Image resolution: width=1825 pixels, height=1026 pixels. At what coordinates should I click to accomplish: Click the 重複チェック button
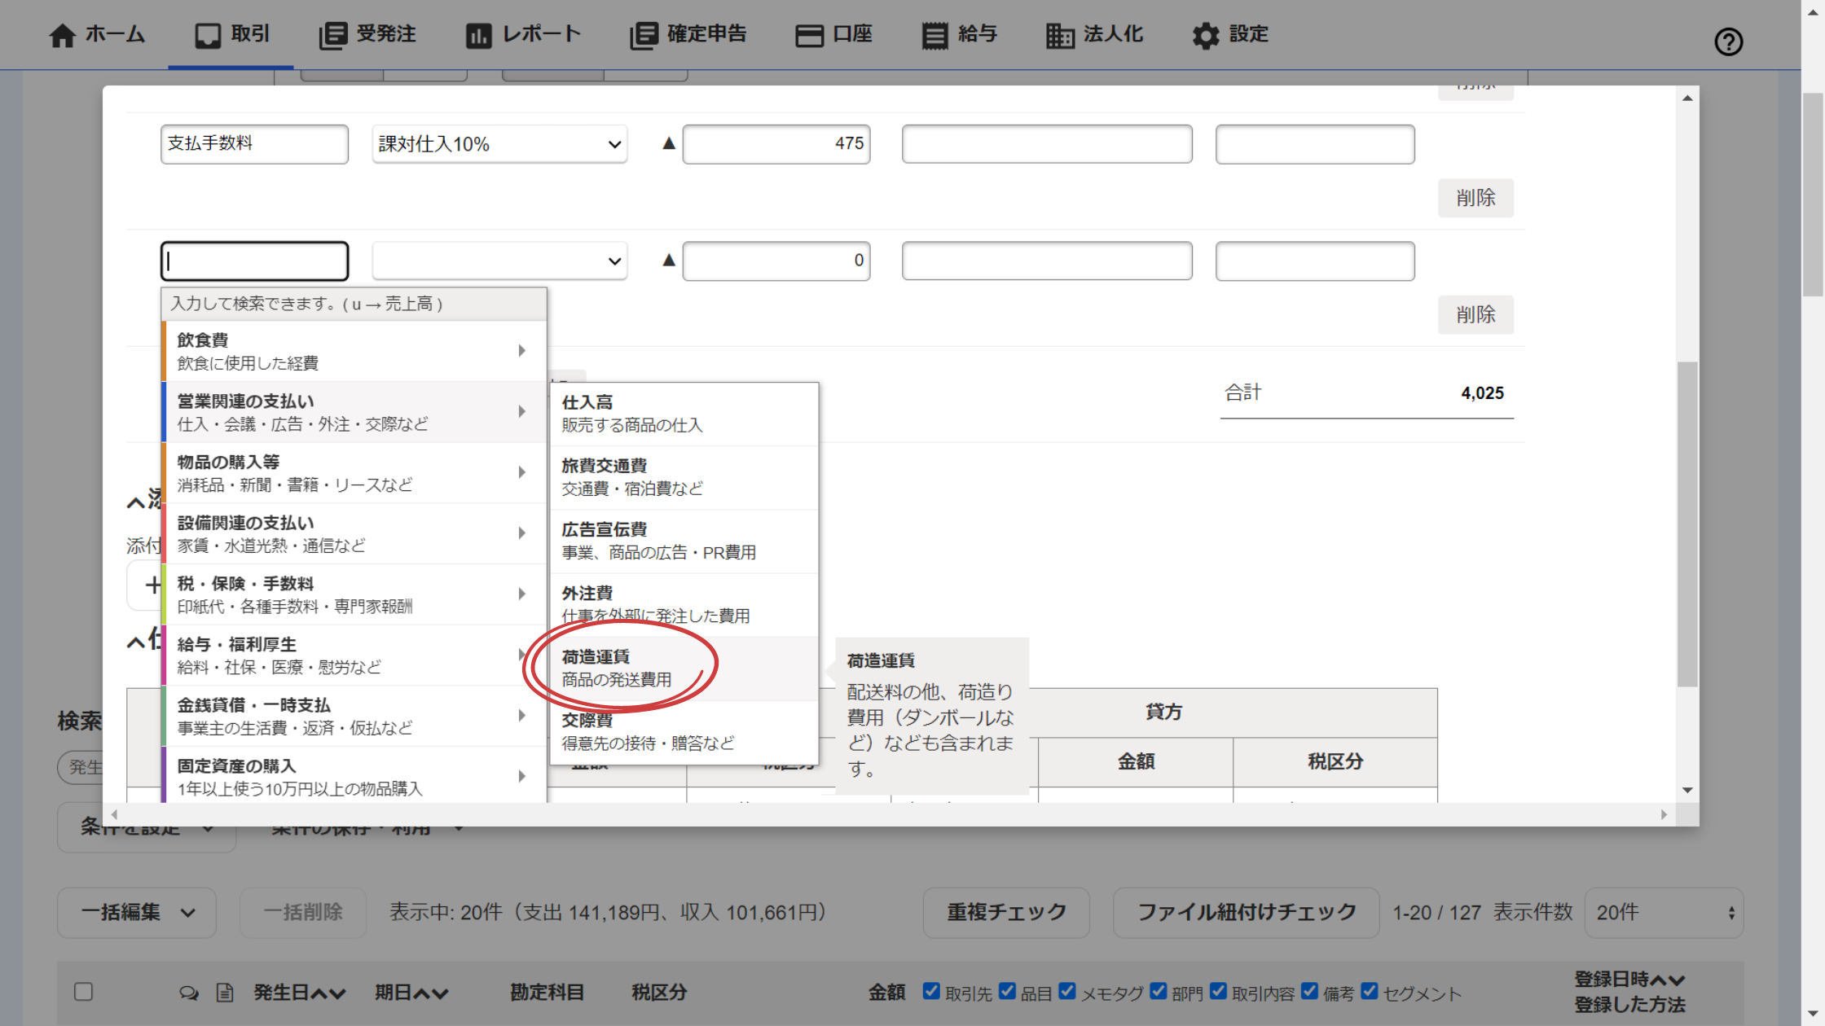[1006, 912]
